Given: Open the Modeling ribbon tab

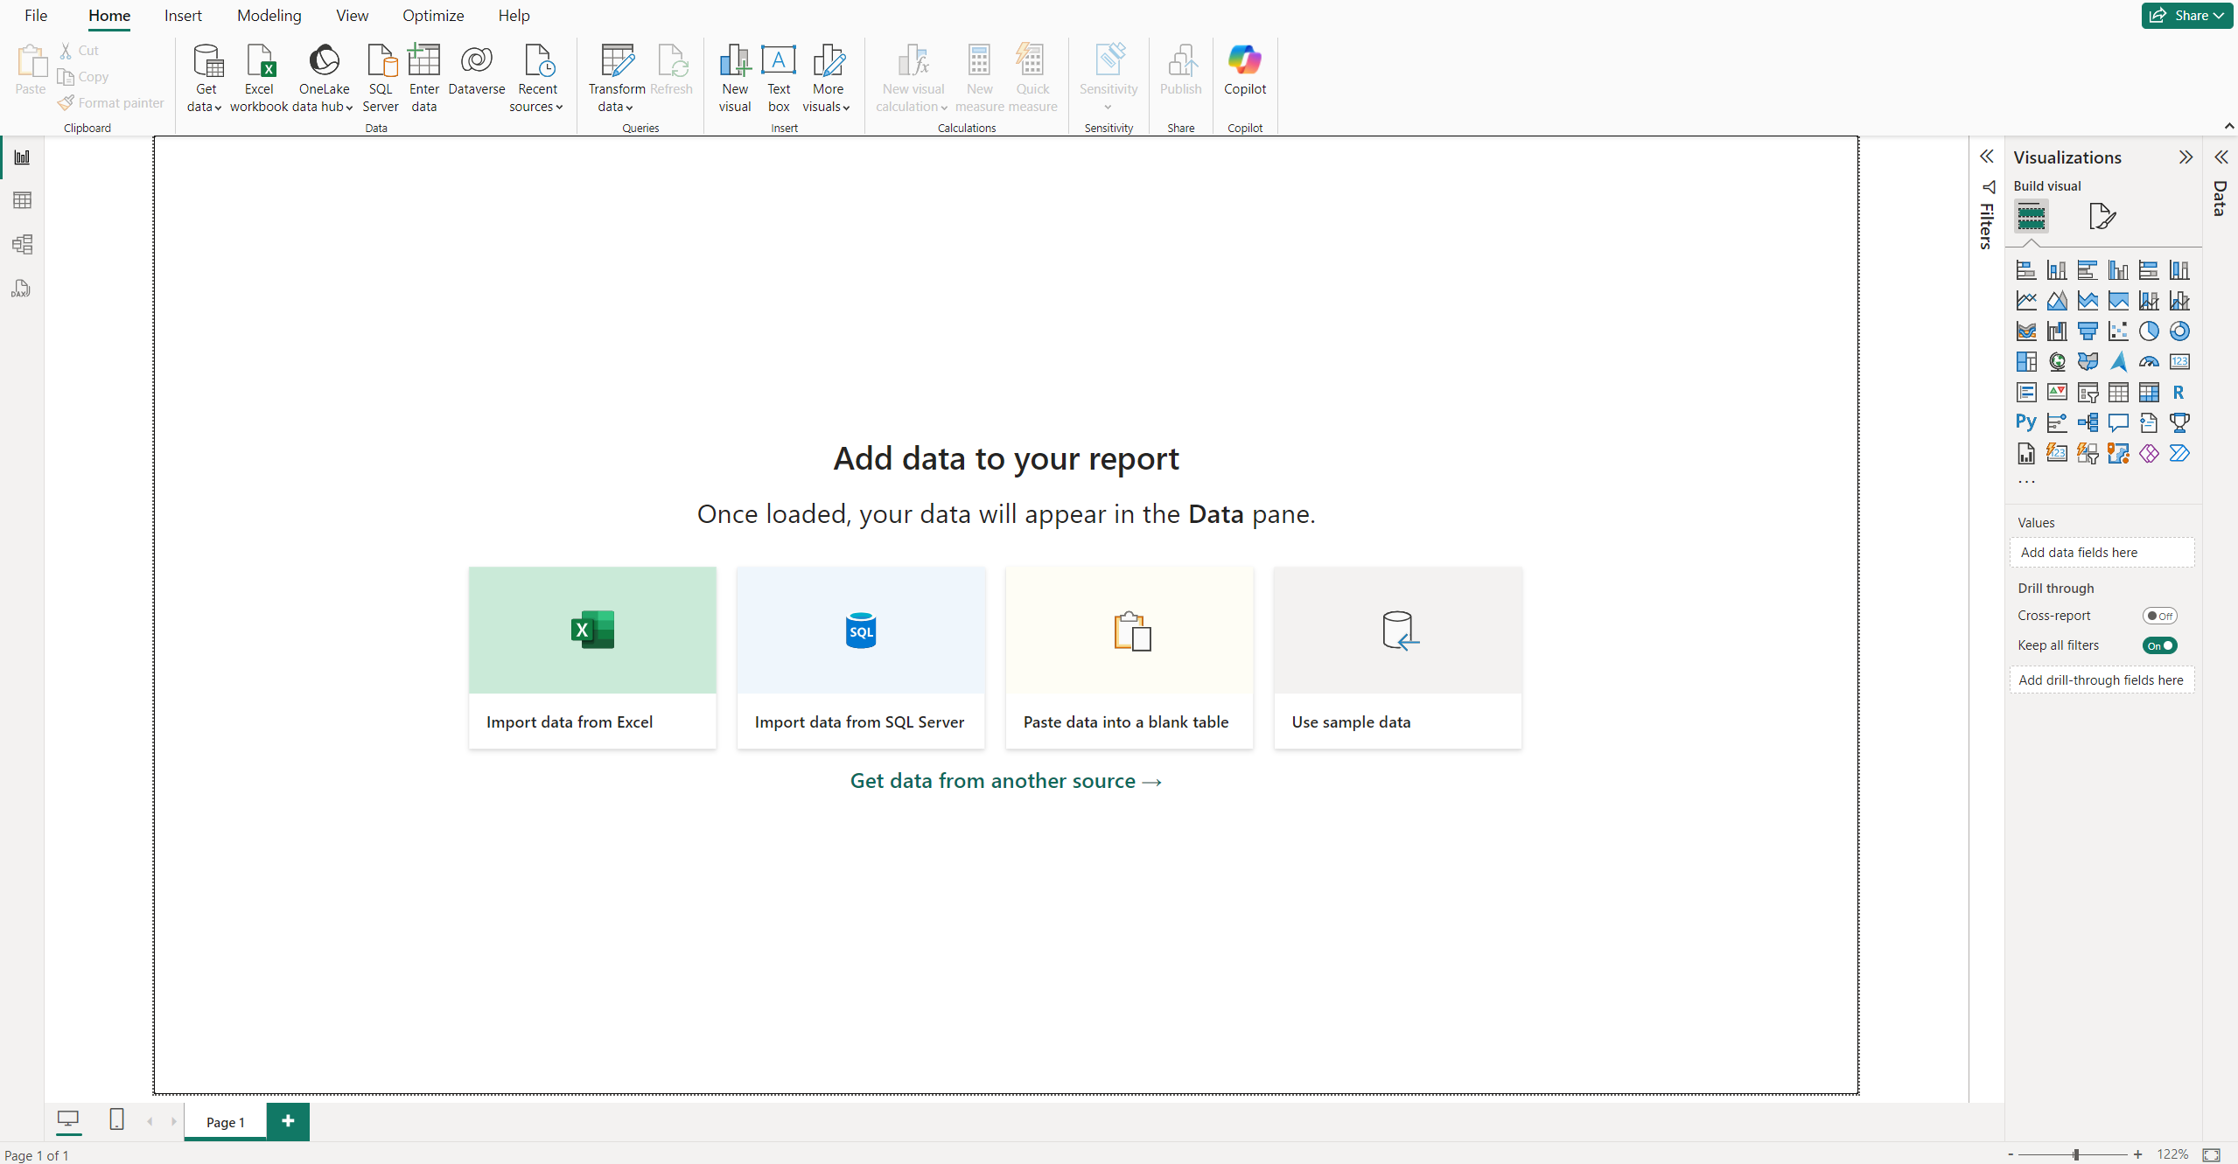Looking at the screenshot, I should pyautogui.click(x=269, y=16).
